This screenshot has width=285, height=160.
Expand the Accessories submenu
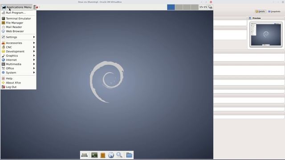point(18,43)
